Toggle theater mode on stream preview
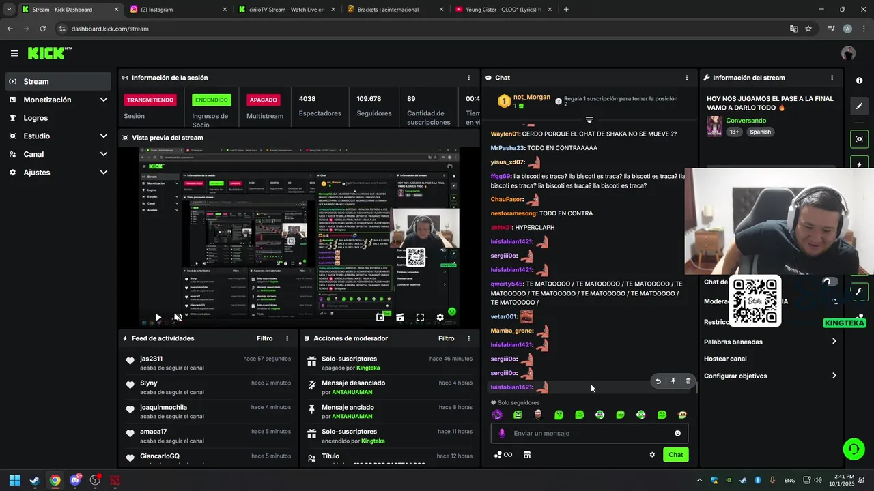This screenshot has width=874, height=491. pyautogui.click(x=400, y=317)
